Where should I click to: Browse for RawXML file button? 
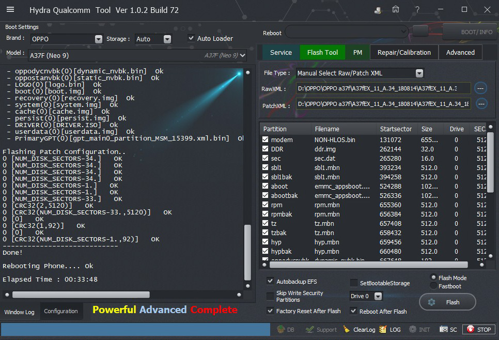pyautogui.click(x=480, y=88)
